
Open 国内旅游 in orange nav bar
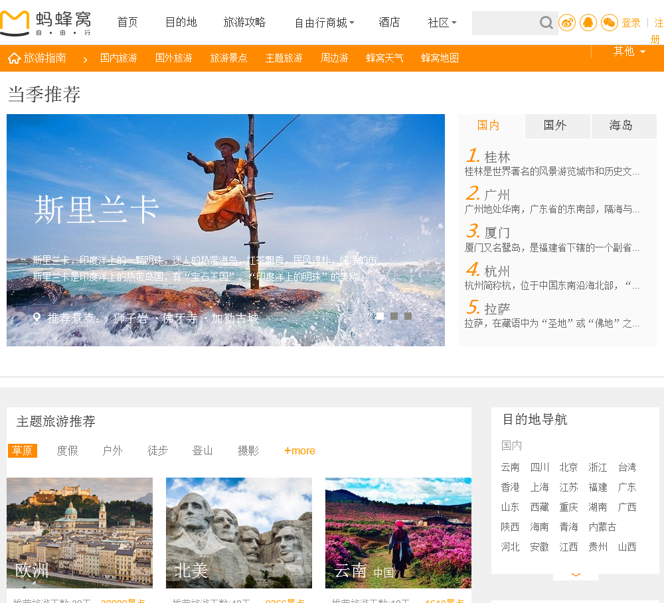point(119,58)
